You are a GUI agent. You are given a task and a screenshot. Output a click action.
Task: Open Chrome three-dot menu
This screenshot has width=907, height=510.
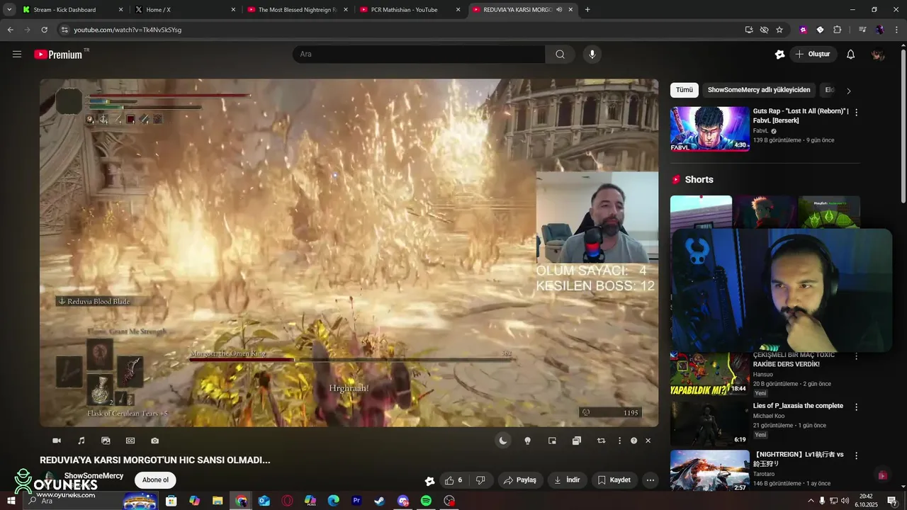pos(896,30)
